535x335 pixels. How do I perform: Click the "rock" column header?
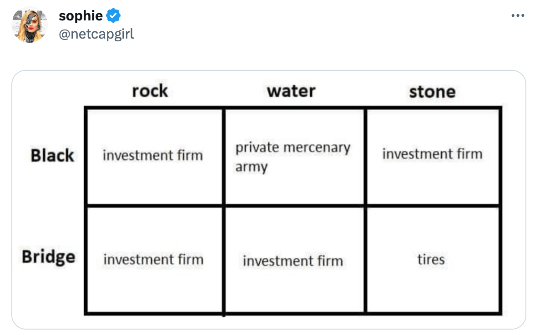click(x=150, y=91)
